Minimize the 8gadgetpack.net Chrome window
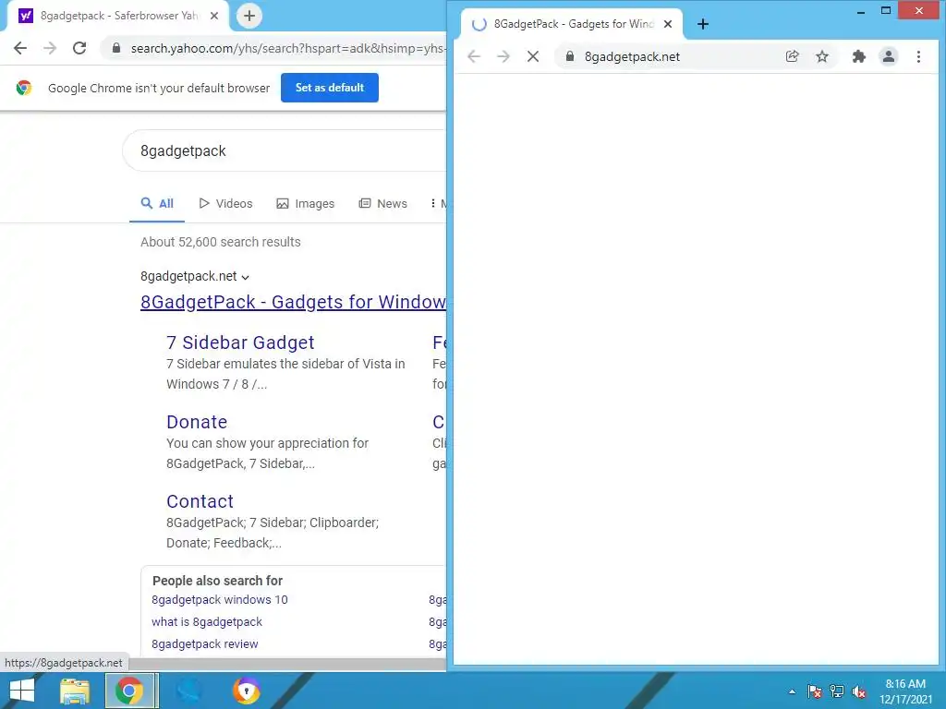The height and width of the screenshot is (709, 946). tap(861, 11)
